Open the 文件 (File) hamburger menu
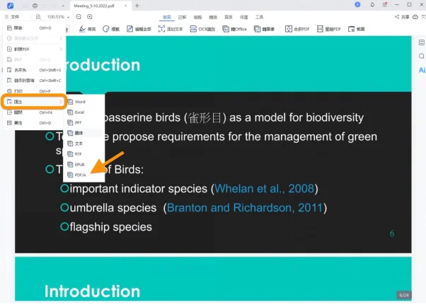The width and height of the screenshot is (426, 304). pos(12,17)
